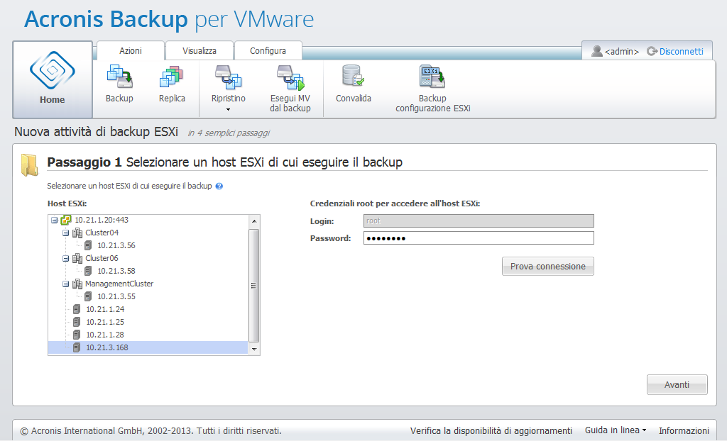Select host 10.21.1.28 label in tree
The image size is (727, 441).
pyautogui.click(x=105, y=335)
